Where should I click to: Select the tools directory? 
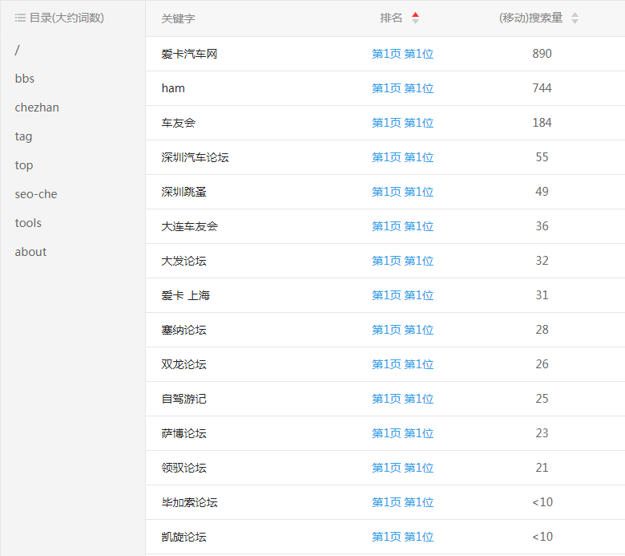(x=28, y=223)
